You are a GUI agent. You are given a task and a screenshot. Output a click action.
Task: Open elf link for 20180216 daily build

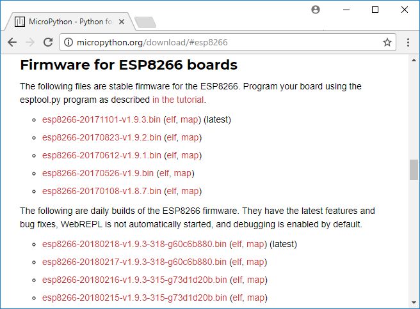tap(238, 280)
